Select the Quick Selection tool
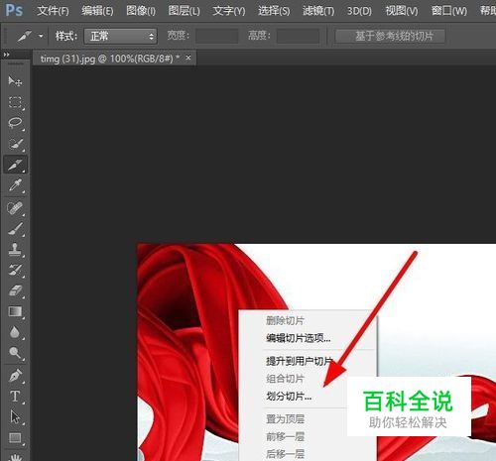Image resolution: width=496 pixels, height=461 pixels. coord(15,144)
